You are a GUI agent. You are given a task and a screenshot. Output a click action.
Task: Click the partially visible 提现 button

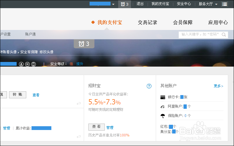[x=4, y=95]
